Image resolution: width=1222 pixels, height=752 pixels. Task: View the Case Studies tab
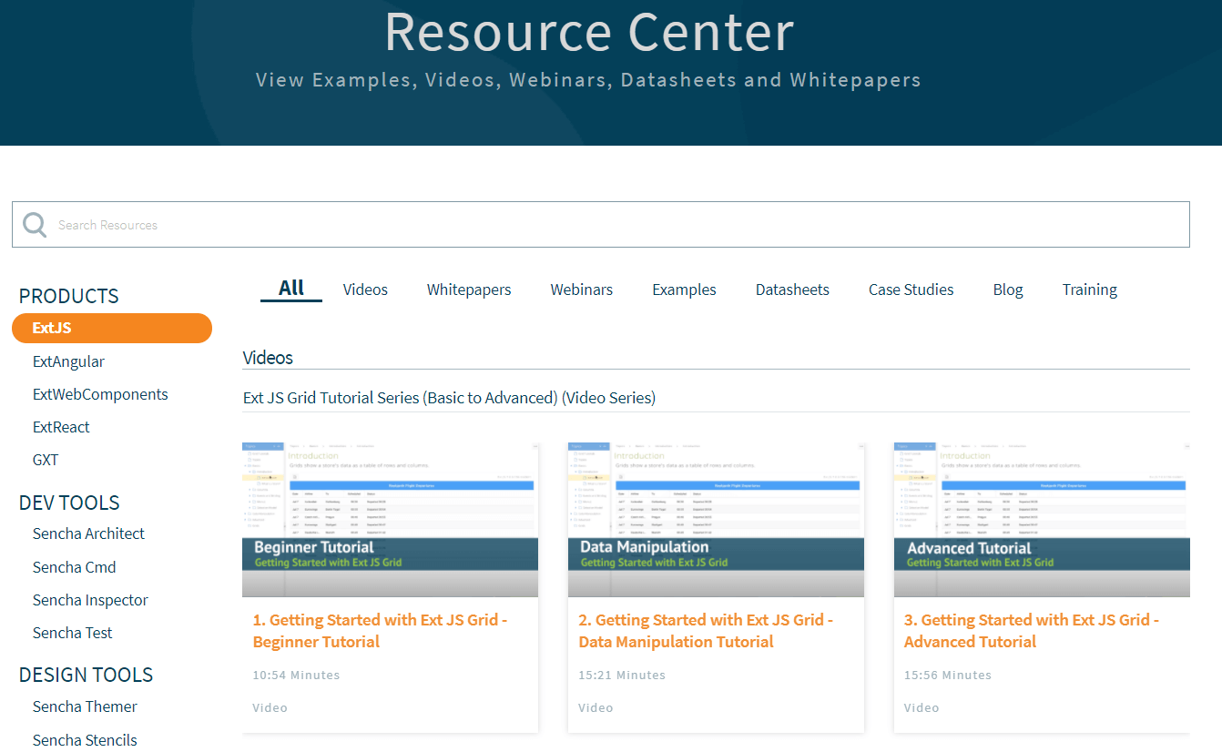pyautogui.click(x=911, y=290)
